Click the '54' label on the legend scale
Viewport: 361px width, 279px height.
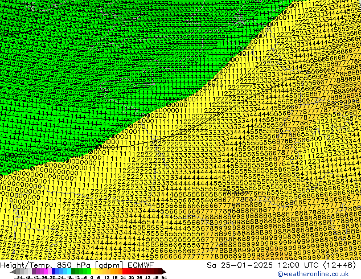pos(164,277)
